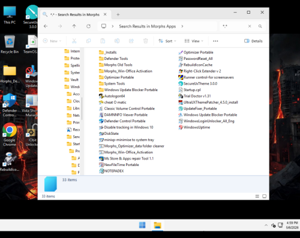
Task: Select SecureUxTheme 3.0.0 in results
Action: (x=198, y=83)
